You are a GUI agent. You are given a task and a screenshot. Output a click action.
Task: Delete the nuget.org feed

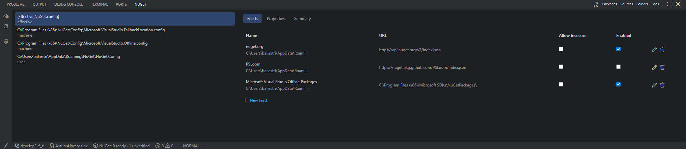point(662,50)
